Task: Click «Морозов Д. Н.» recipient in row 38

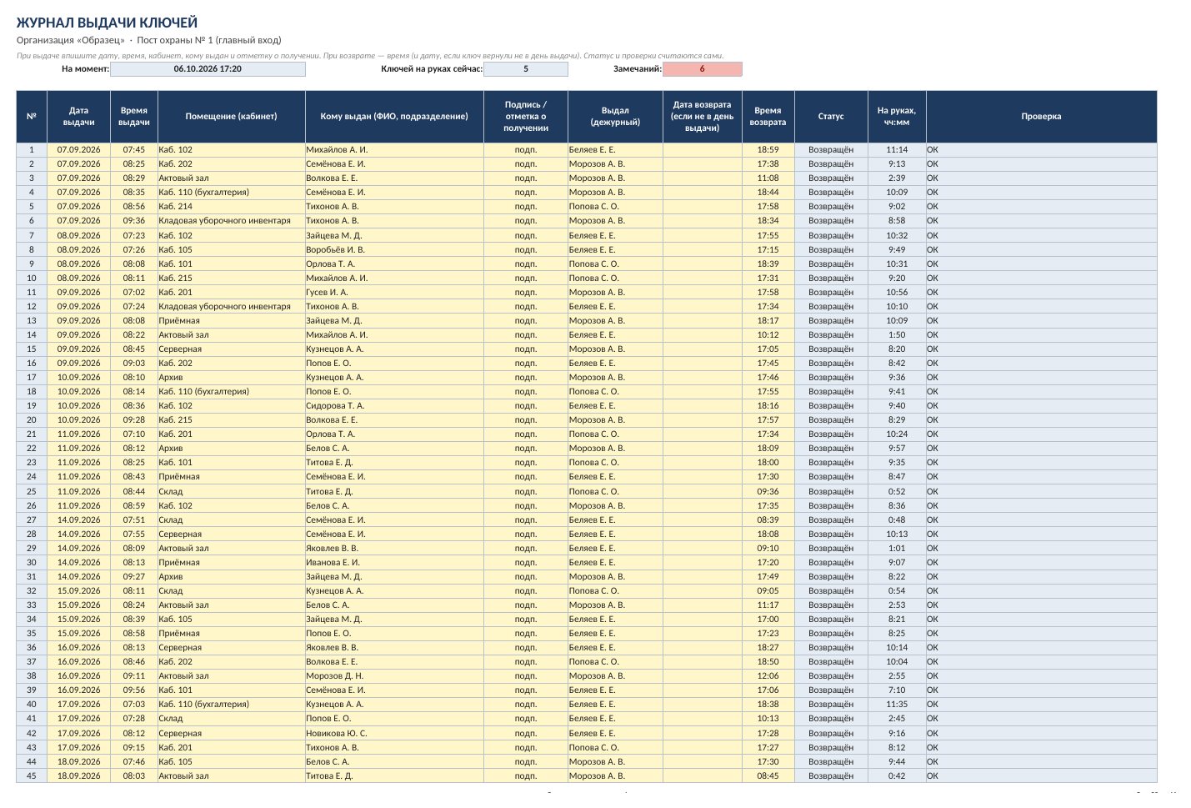Action: (x=394, y=676)
